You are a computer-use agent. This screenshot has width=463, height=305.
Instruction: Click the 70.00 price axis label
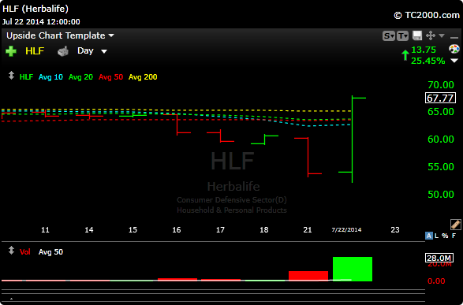pyautogui.click(x=441, y=85)
